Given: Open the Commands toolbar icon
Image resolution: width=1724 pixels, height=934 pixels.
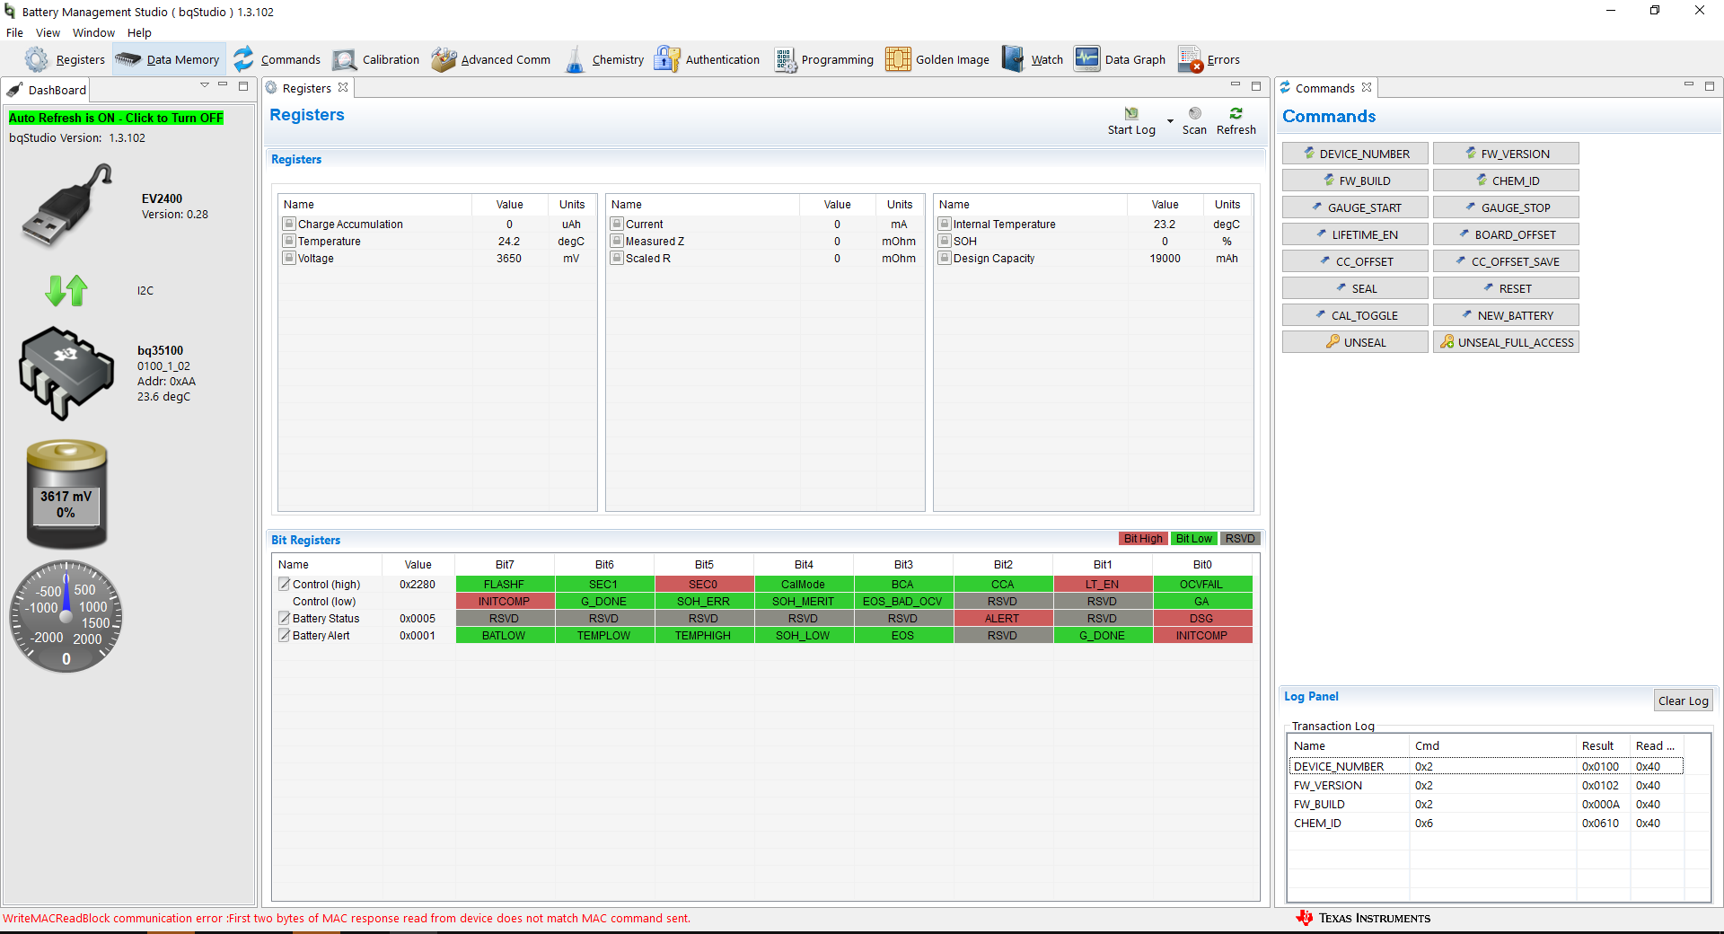Looking at the screenshot, I should (243, 59).
